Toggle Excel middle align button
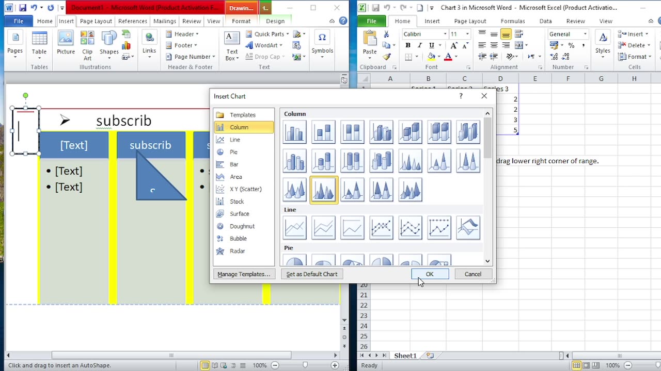661x371 pixels. click(494, 34)
